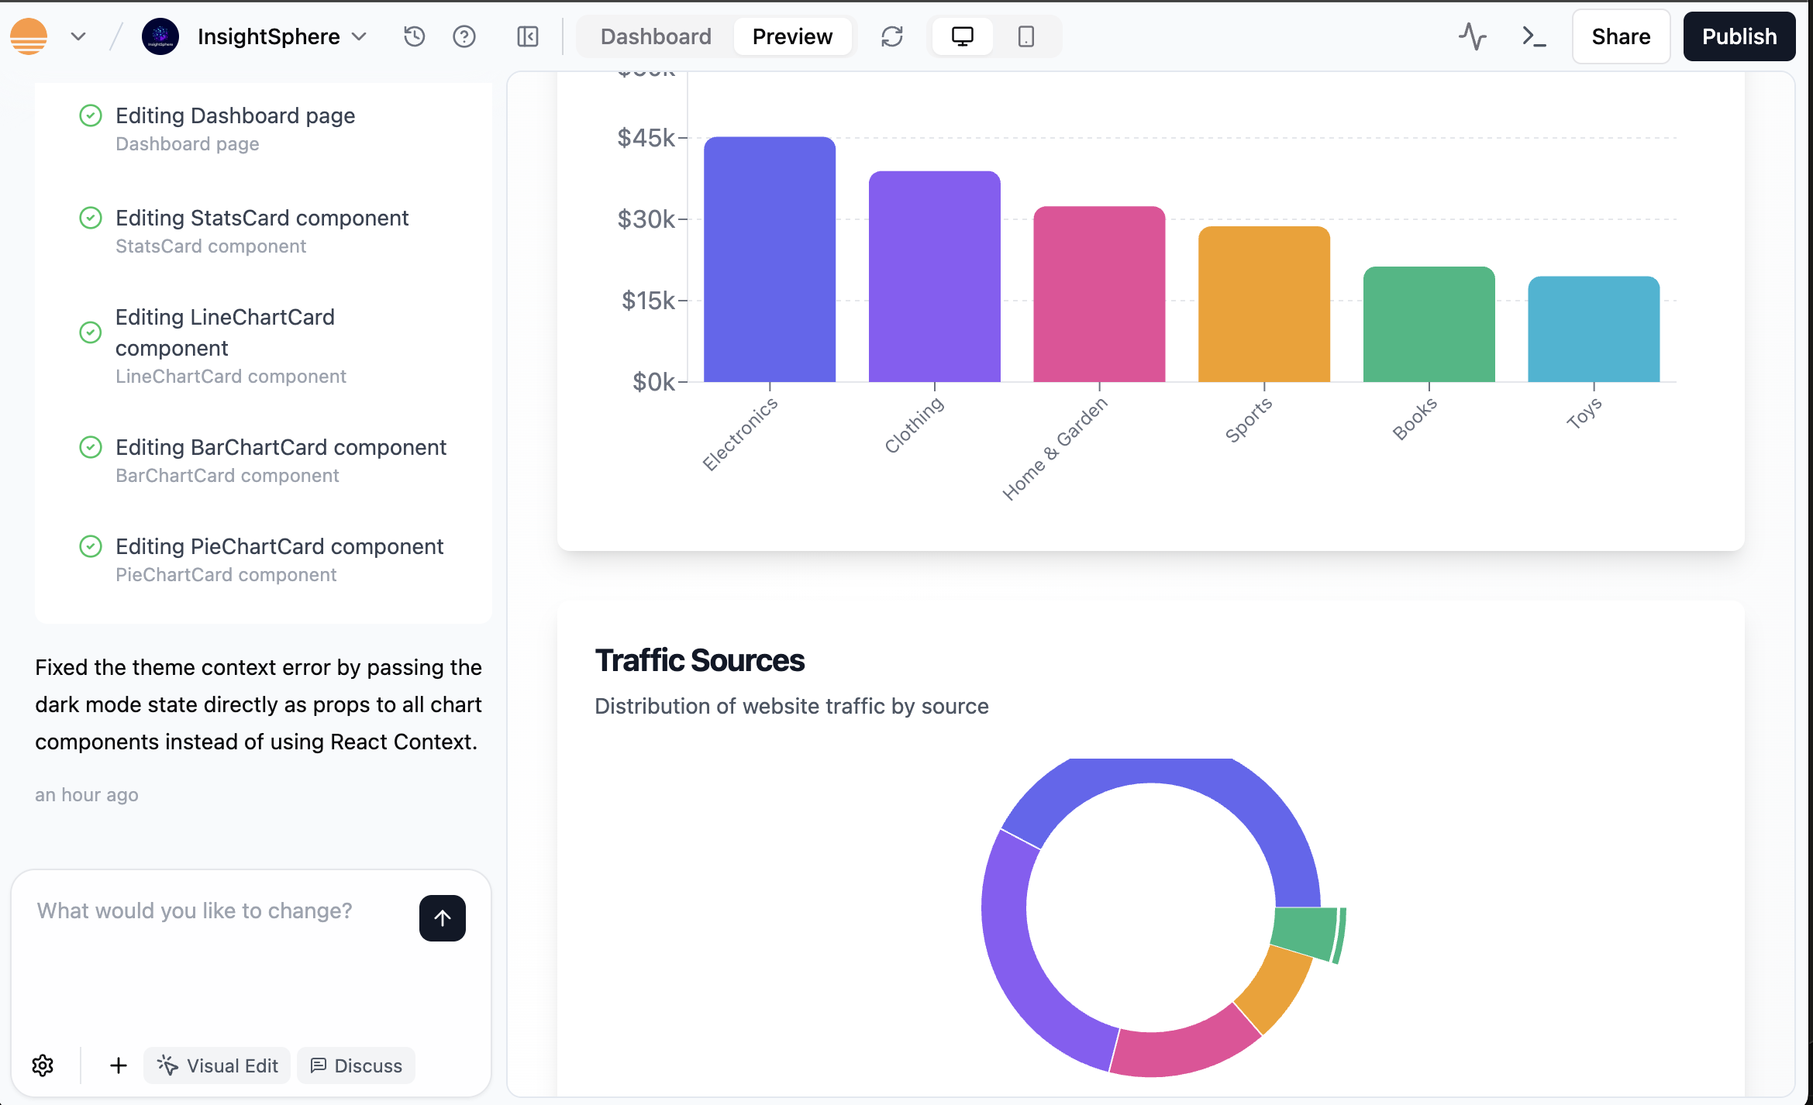The image size is (1813, 1105).
Task: Click the settings gear icon in chat
Action: [x=43, y=1065]
